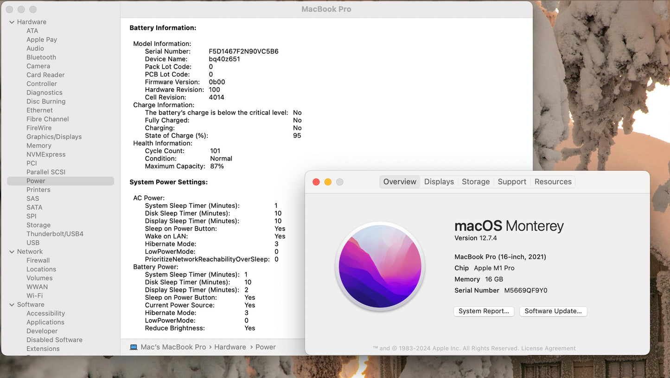Select Applications under Software
The height and width of the screenshot is (378, 670).
click(x=45, y=322)
